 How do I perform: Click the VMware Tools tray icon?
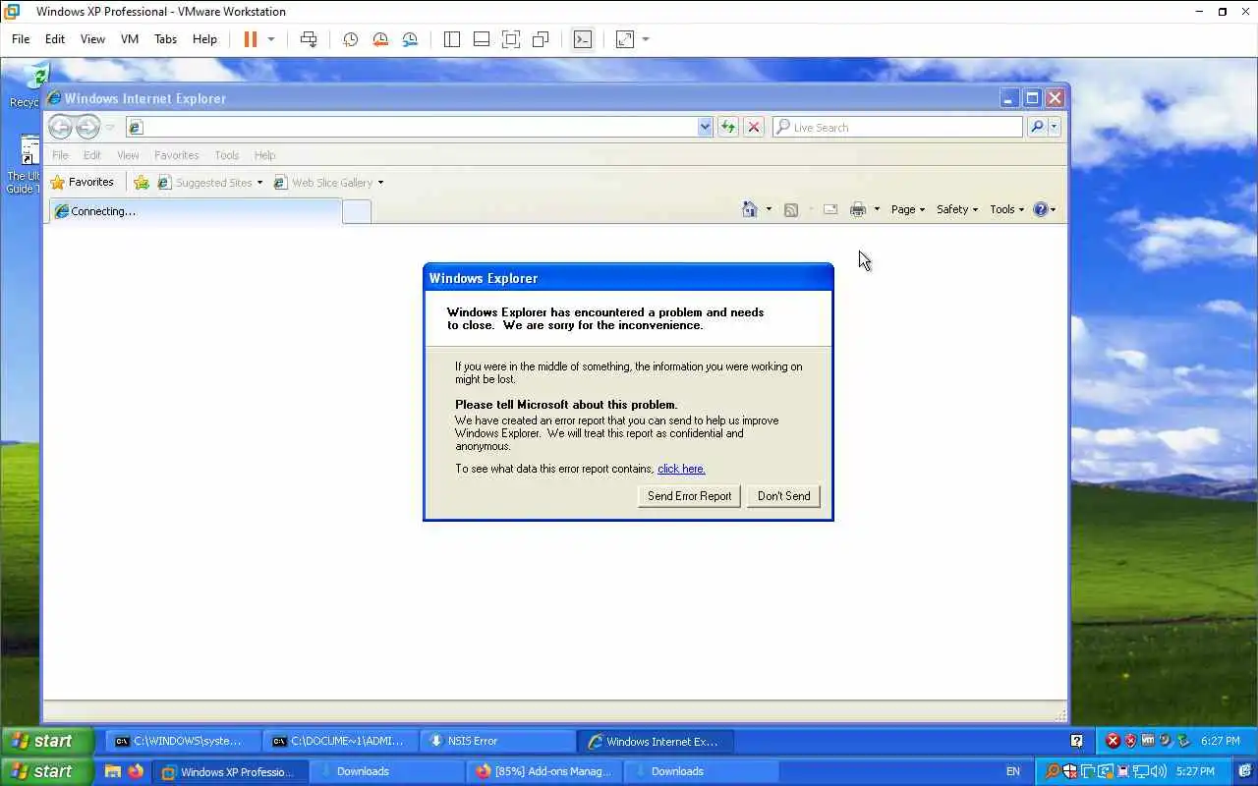pyautogui.click(x=1147, y=741)
